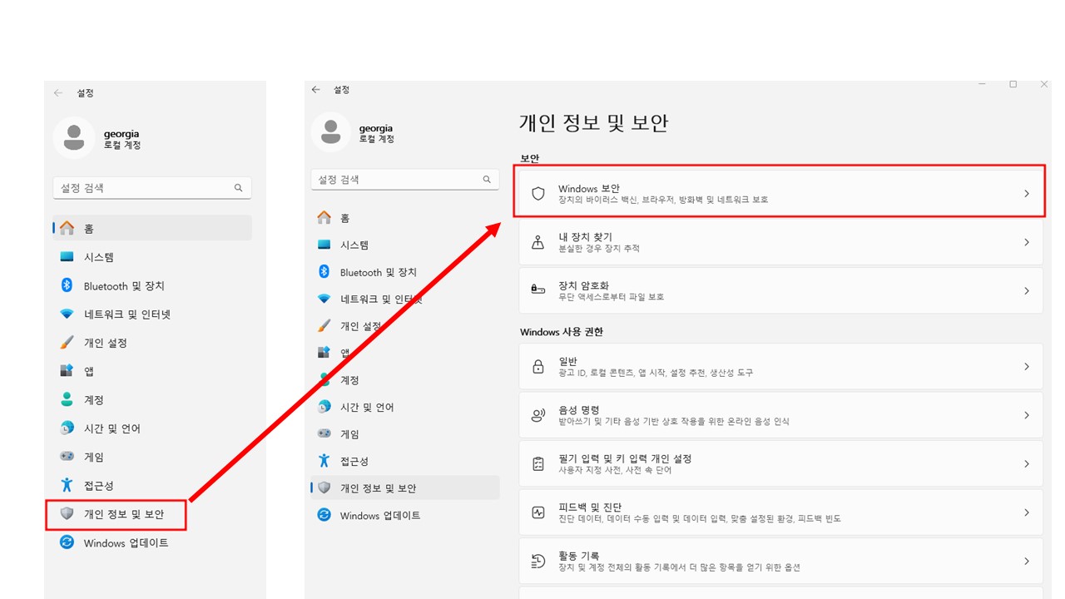Viewport: 1065px width, 599px height.
Task: Click 내 장치 찾기 location icon
Action: coord(538,242)
